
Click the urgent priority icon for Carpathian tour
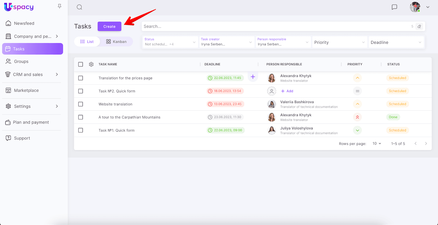pos(357,117)
